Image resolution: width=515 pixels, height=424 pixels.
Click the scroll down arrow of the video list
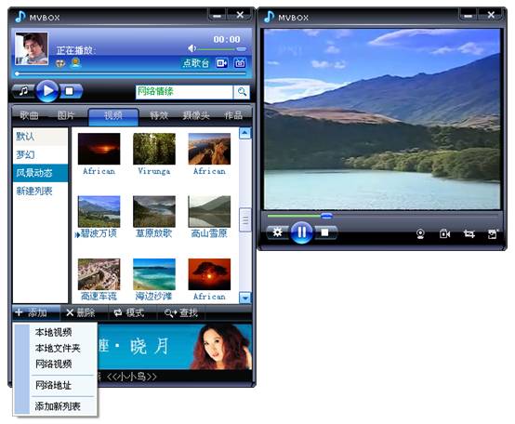coord(244,298)
